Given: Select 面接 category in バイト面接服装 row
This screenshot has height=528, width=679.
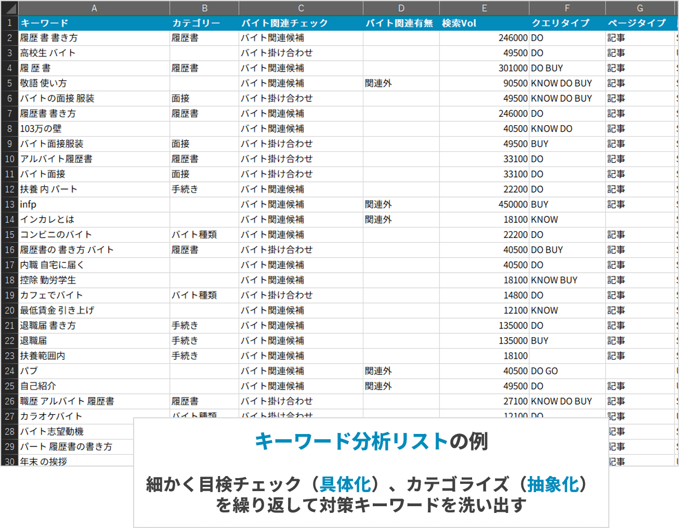Looking at the screenshot, I should point(204,144).
